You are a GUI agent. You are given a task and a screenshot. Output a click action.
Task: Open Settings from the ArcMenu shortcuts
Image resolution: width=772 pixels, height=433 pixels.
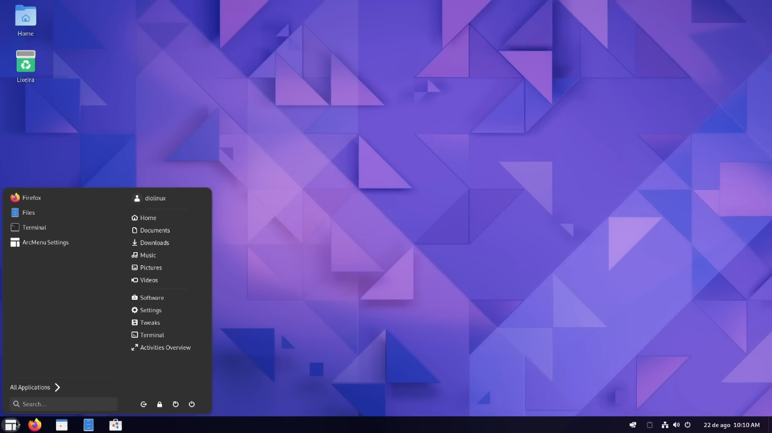(150, 310)
